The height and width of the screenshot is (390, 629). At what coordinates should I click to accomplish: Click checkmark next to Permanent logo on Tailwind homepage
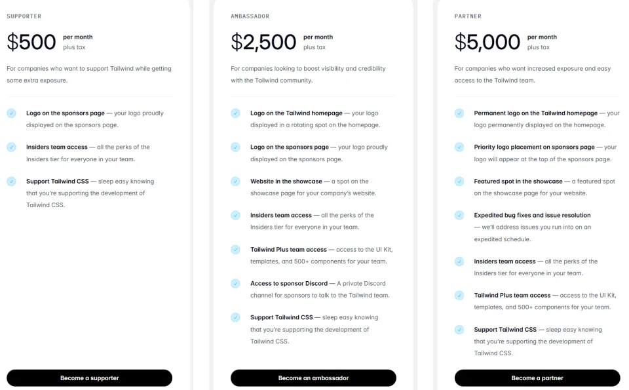click(459, 113)
